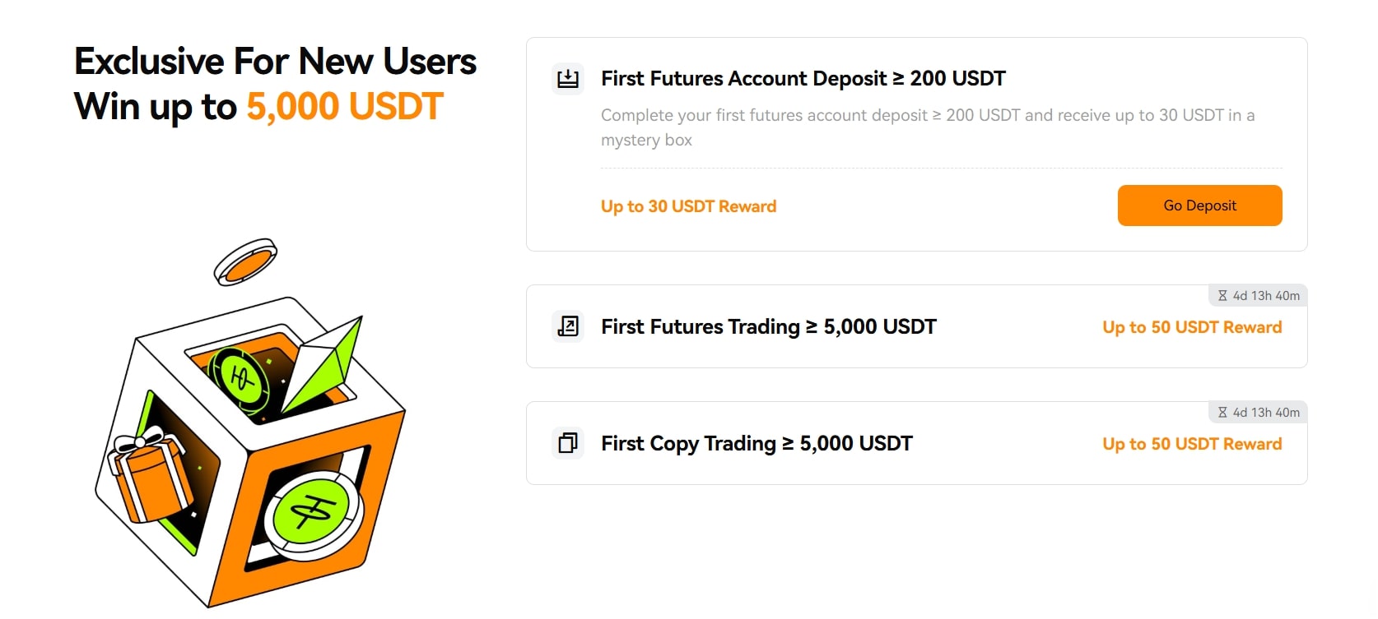The width and height of the screenshot is (1378, 619).
Task: Click the Go Deposit button
Action: click(x=1199, y=206)
